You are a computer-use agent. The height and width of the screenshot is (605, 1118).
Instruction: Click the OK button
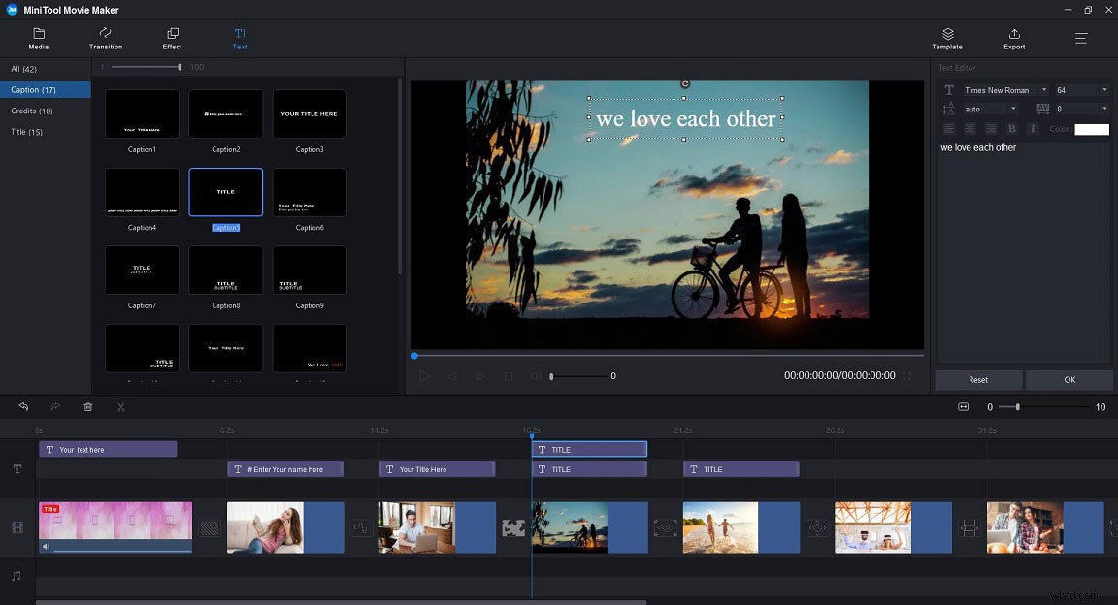click(1069, 379)
